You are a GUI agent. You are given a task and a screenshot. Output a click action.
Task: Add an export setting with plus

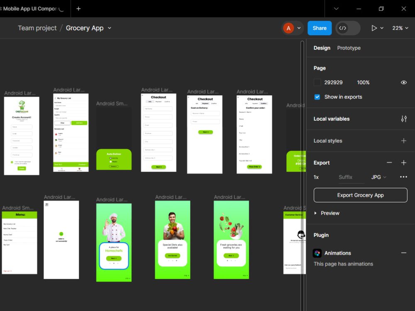[404, 163]
